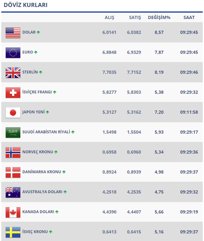The height and width of the screenshot is (241, 204).
Task: Open the İSVİÇRE FRANGI link
Action: tap(37, 92)
